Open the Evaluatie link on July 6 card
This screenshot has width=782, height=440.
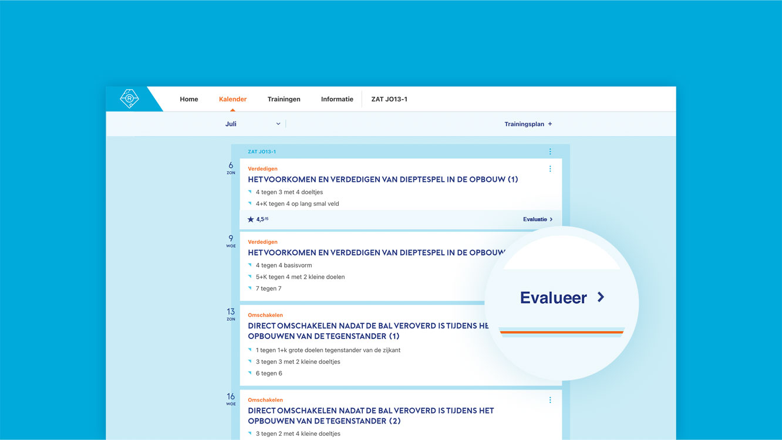coord(535,219)
